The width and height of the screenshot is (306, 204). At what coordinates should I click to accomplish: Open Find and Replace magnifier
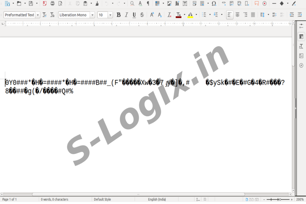132,3
